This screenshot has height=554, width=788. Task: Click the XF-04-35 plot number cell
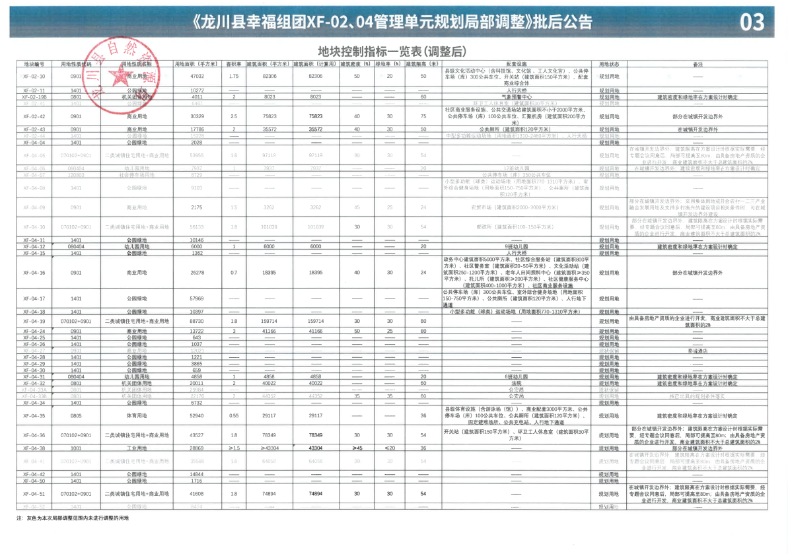(x=34, y=416)
